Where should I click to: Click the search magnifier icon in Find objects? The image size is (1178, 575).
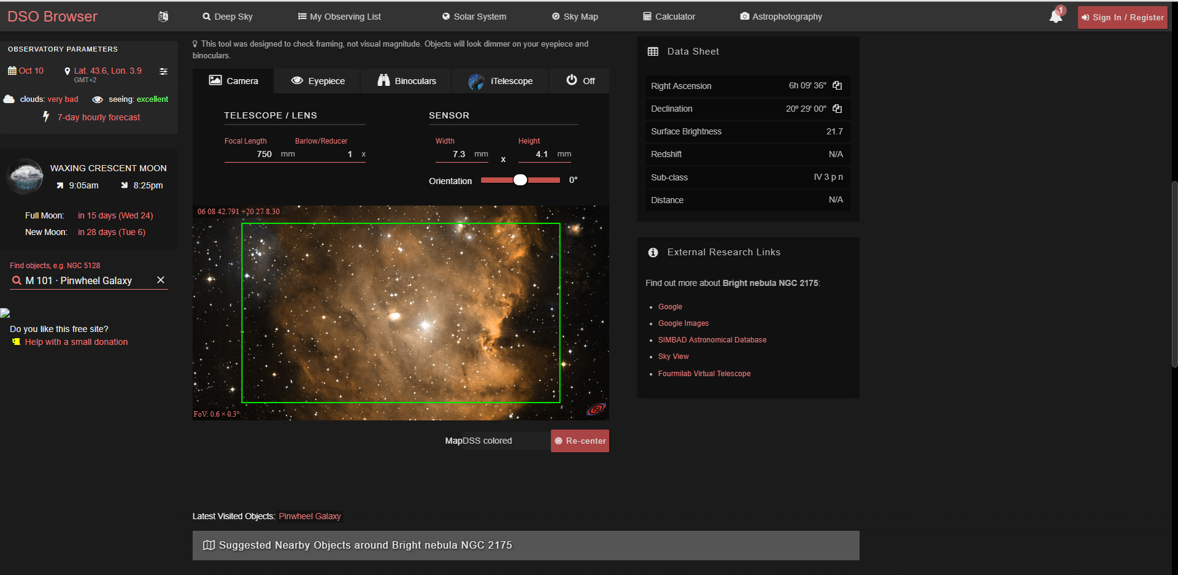pyautogui.click(x=17, y=280)
